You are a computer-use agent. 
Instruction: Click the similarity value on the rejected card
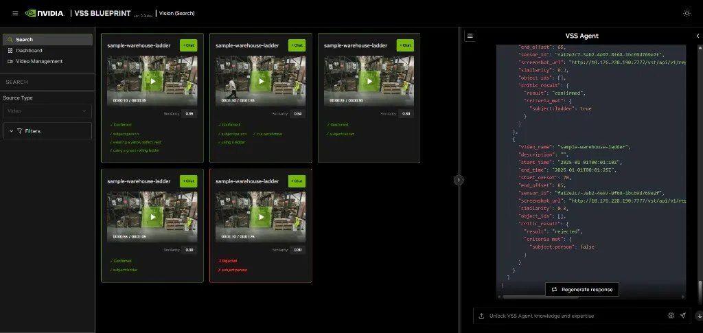click(298, 250)
